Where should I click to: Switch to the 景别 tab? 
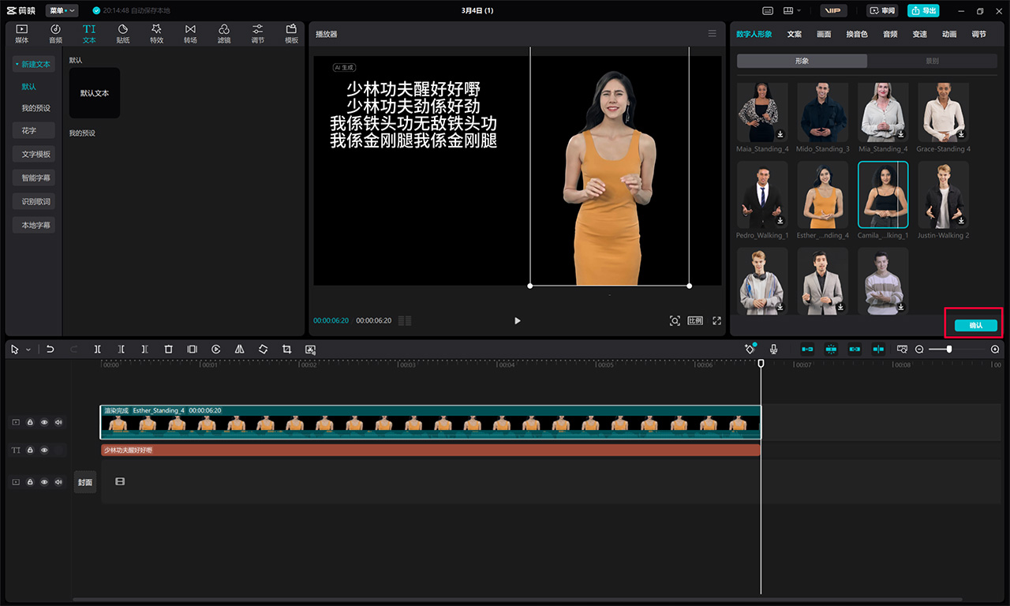[x=931, y=60]
